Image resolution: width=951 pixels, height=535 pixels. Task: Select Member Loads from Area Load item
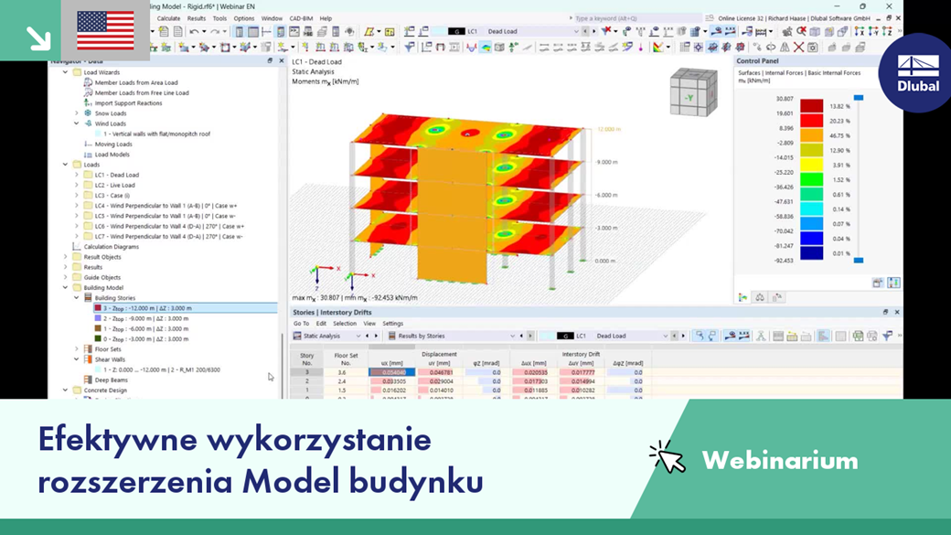point(136,82)
